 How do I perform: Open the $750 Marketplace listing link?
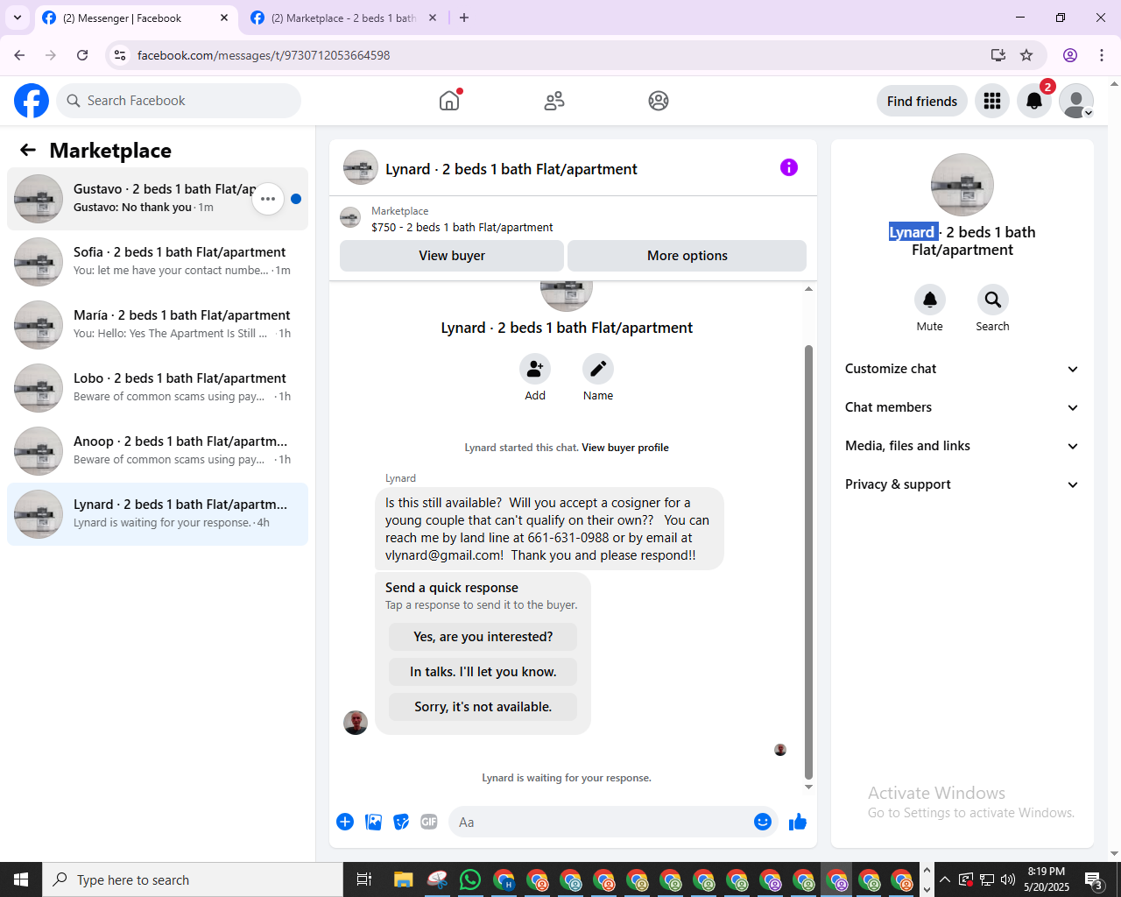point(462,227)
